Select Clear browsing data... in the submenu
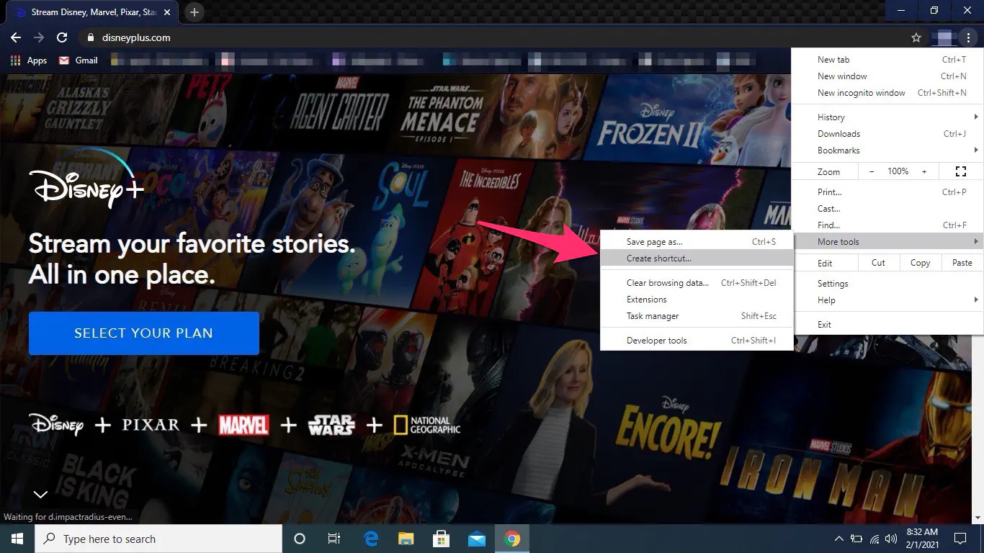 click(x=697, y=283)
